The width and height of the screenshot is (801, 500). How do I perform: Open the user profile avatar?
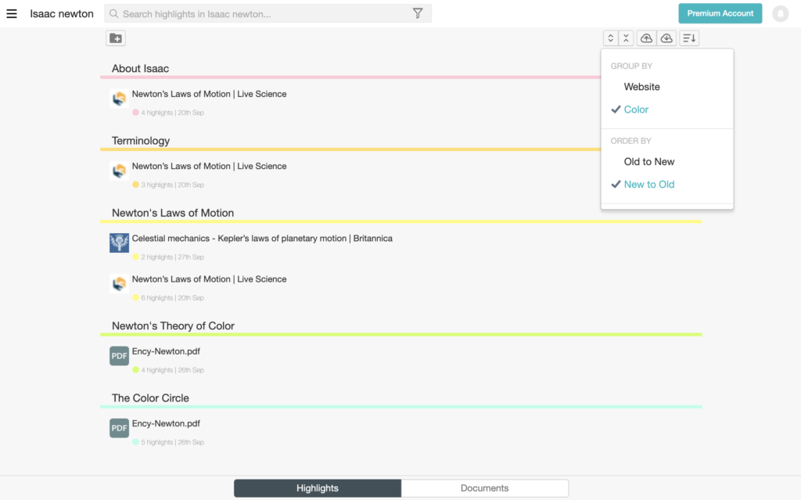point(780,13)
